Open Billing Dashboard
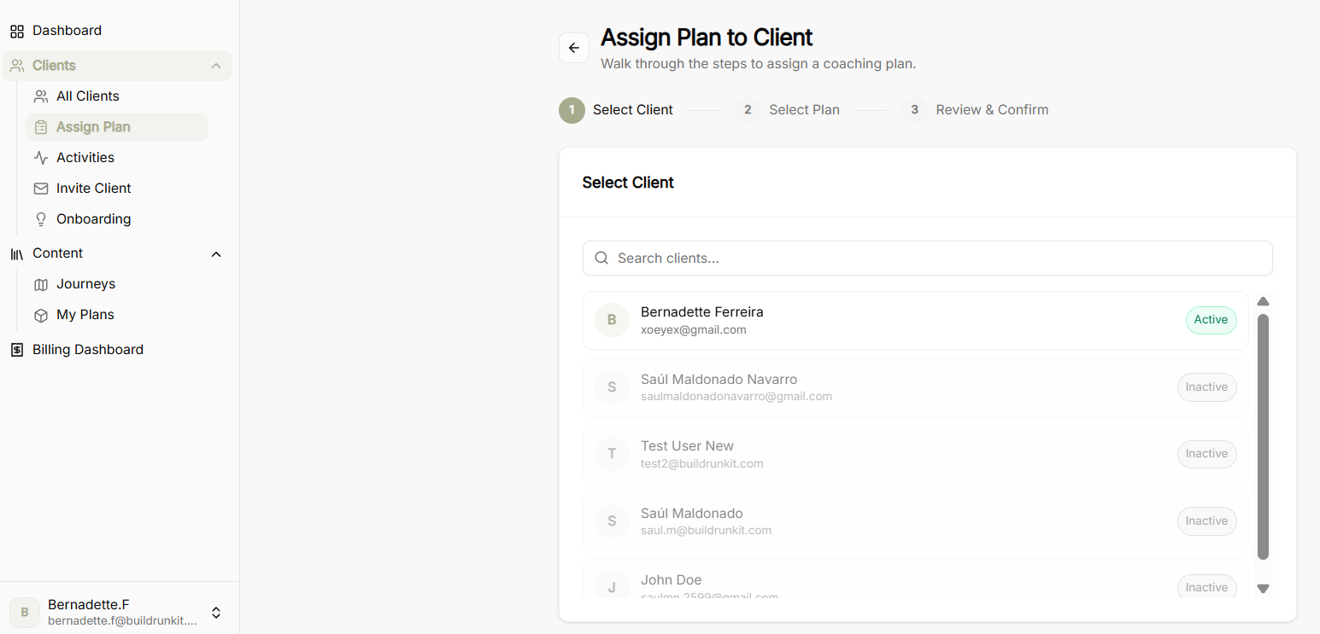This screenshot has height=634, width=1320. 88,350
